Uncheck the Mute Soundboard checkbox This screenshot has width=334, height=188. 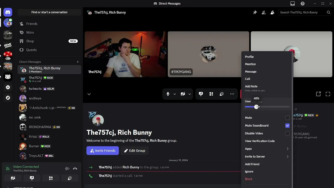click(x=287, y=126)
